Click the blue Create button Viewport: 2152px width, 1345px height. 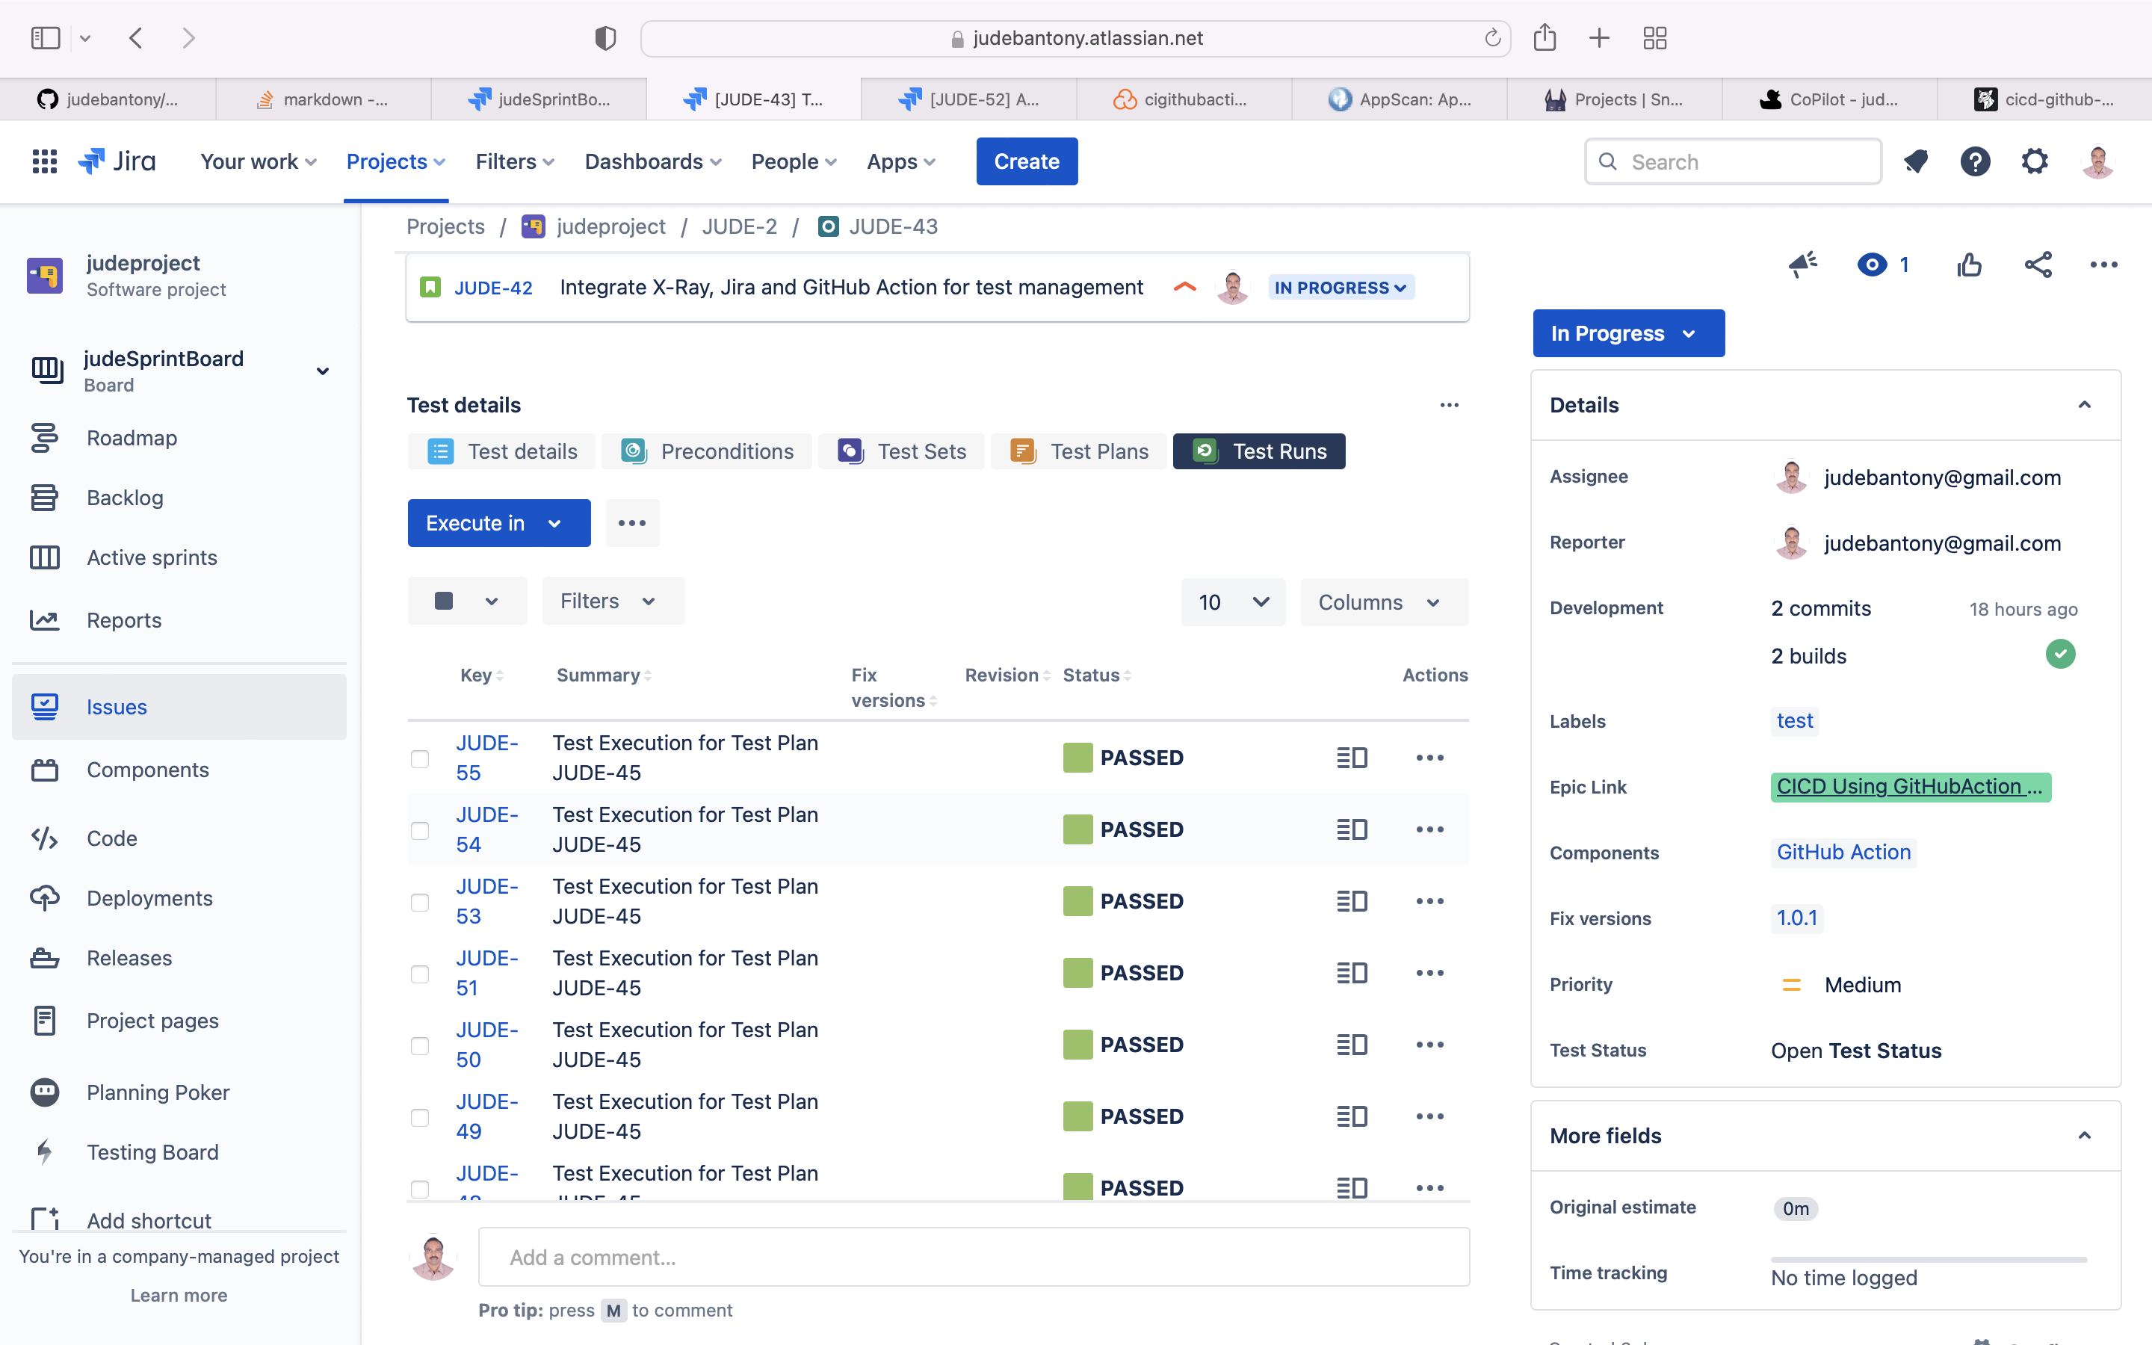click(1026, 162)
